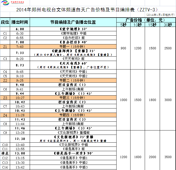Click slot cell C2
The height and width of the screenshot is (170, 176).
pos(5,38)
